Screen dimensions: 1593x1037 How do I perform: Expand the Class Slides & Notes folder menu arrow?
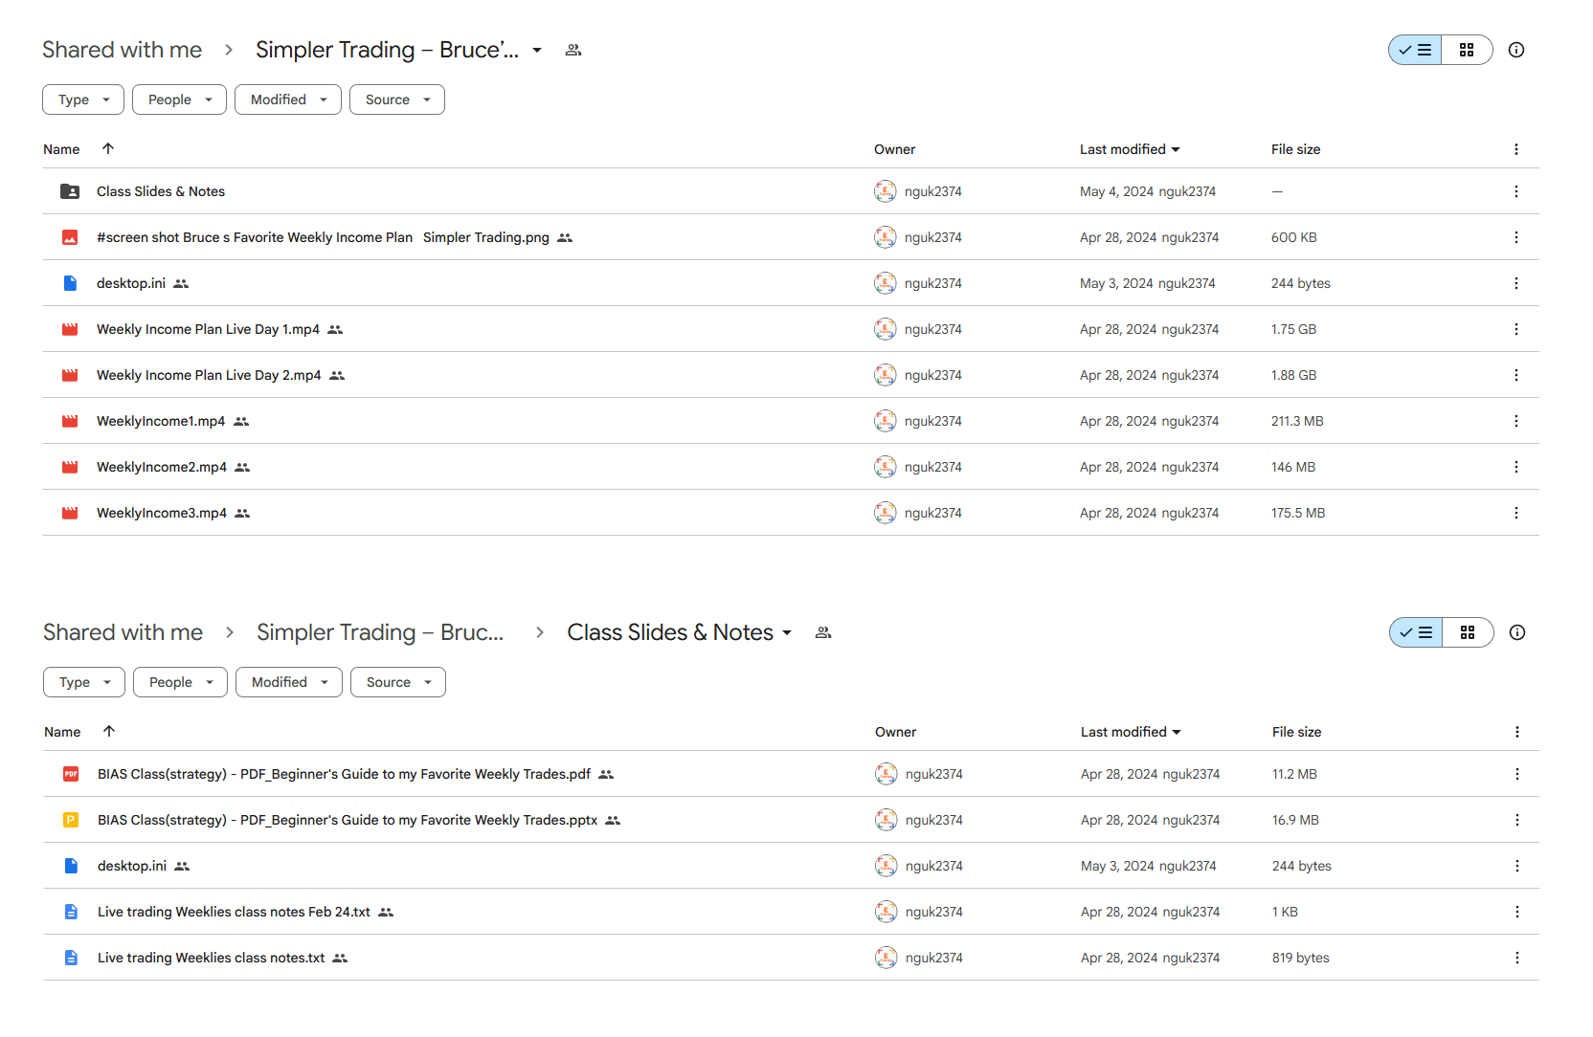point(787,632)
